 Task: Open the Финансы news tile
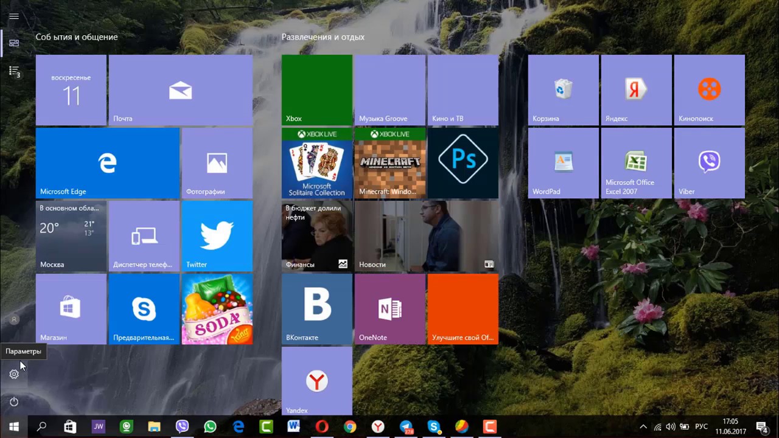(x=317, y=236)
